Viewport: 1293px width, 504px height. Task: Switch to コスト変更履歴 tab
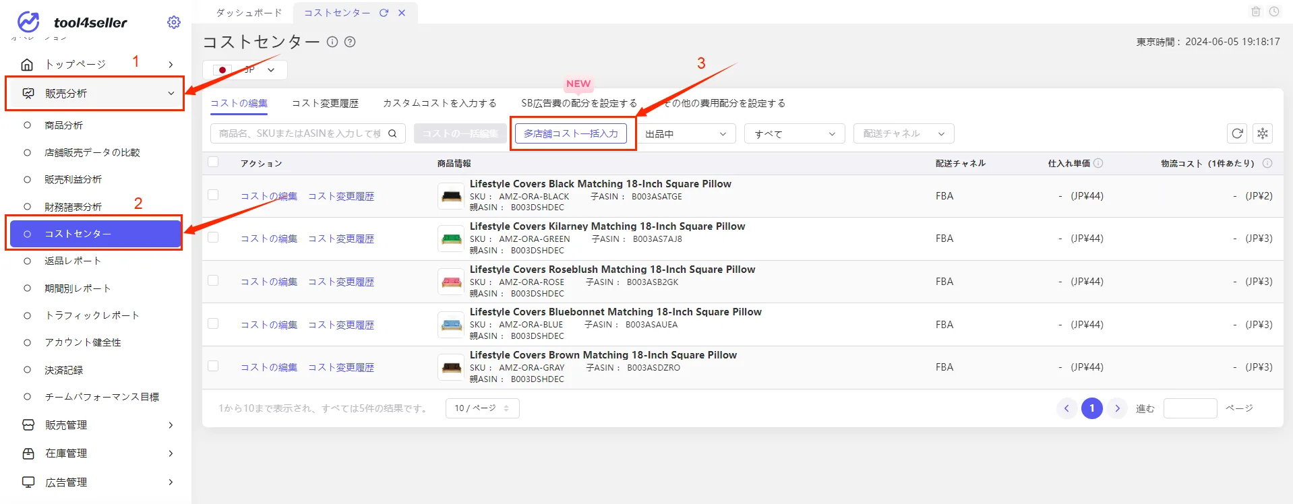pos(325,103)
